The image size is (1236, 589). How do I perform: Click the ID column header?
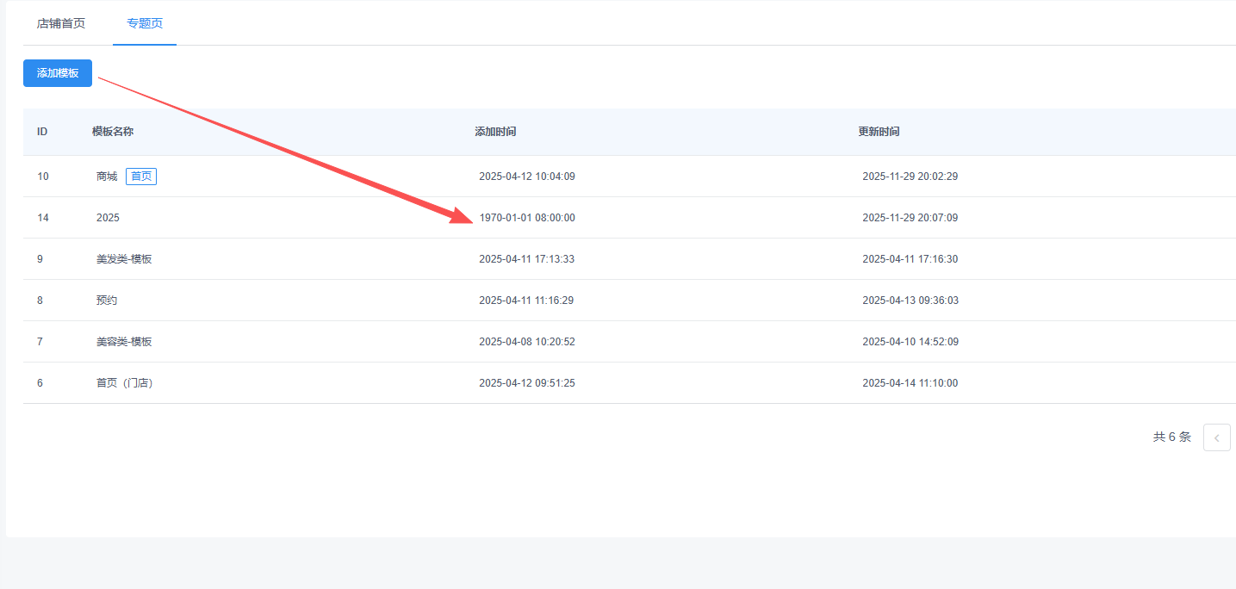pos(42,132)
